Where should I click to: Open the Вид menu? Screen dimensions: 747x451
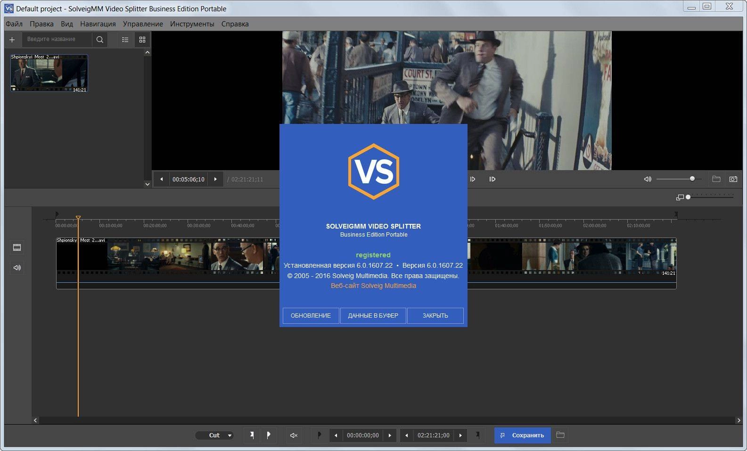tap(67, 24)
